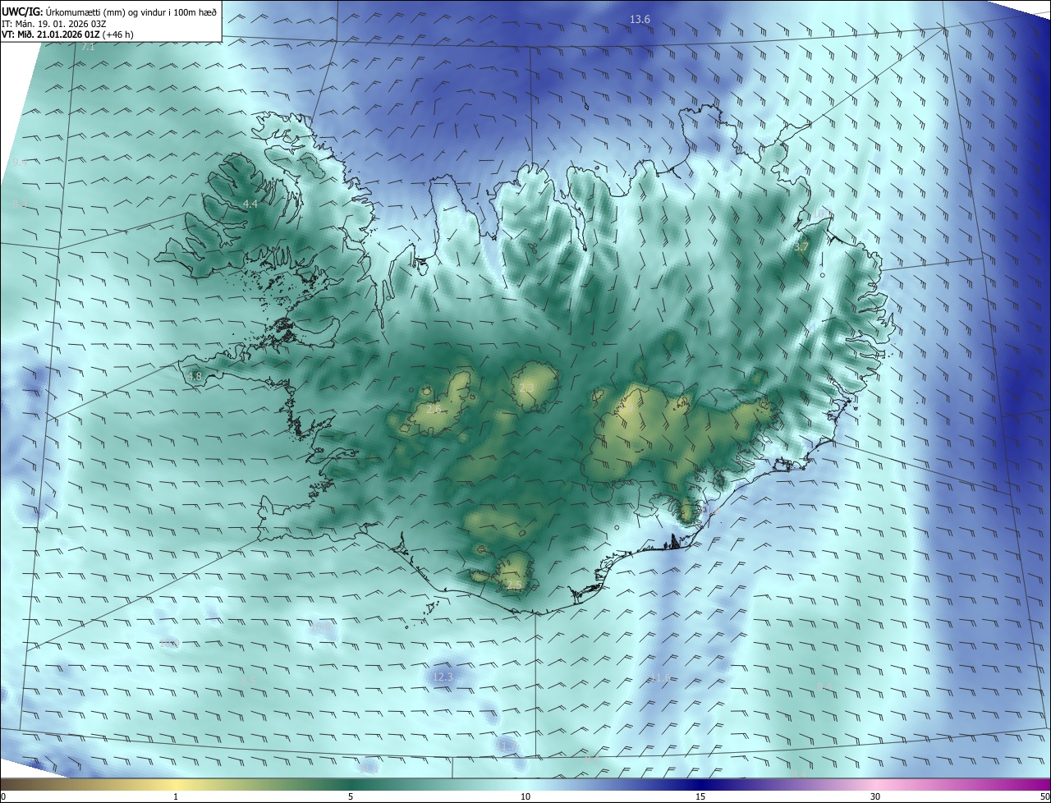Click the '30' label on the color scale
Viewport: 1051px width, 803px height.
tap(875, 796)
